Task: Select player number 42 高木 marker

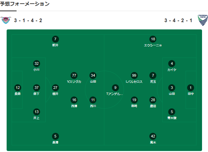Action: (x=153, y=136)
